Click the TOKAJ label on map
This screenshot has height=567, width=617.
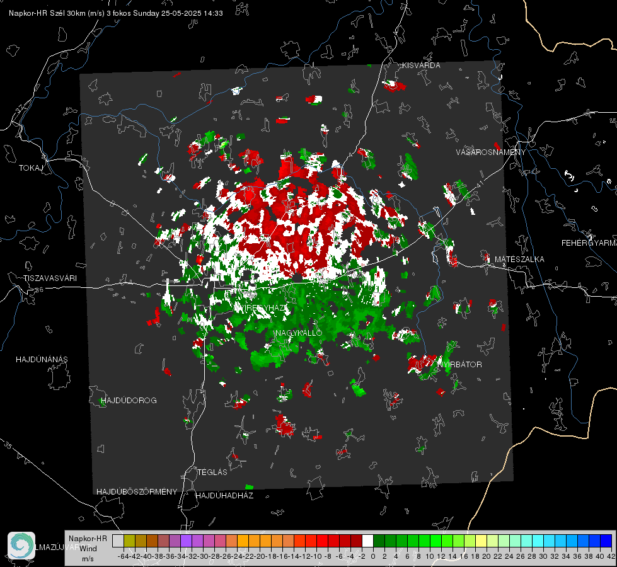[x=31, y=168]
